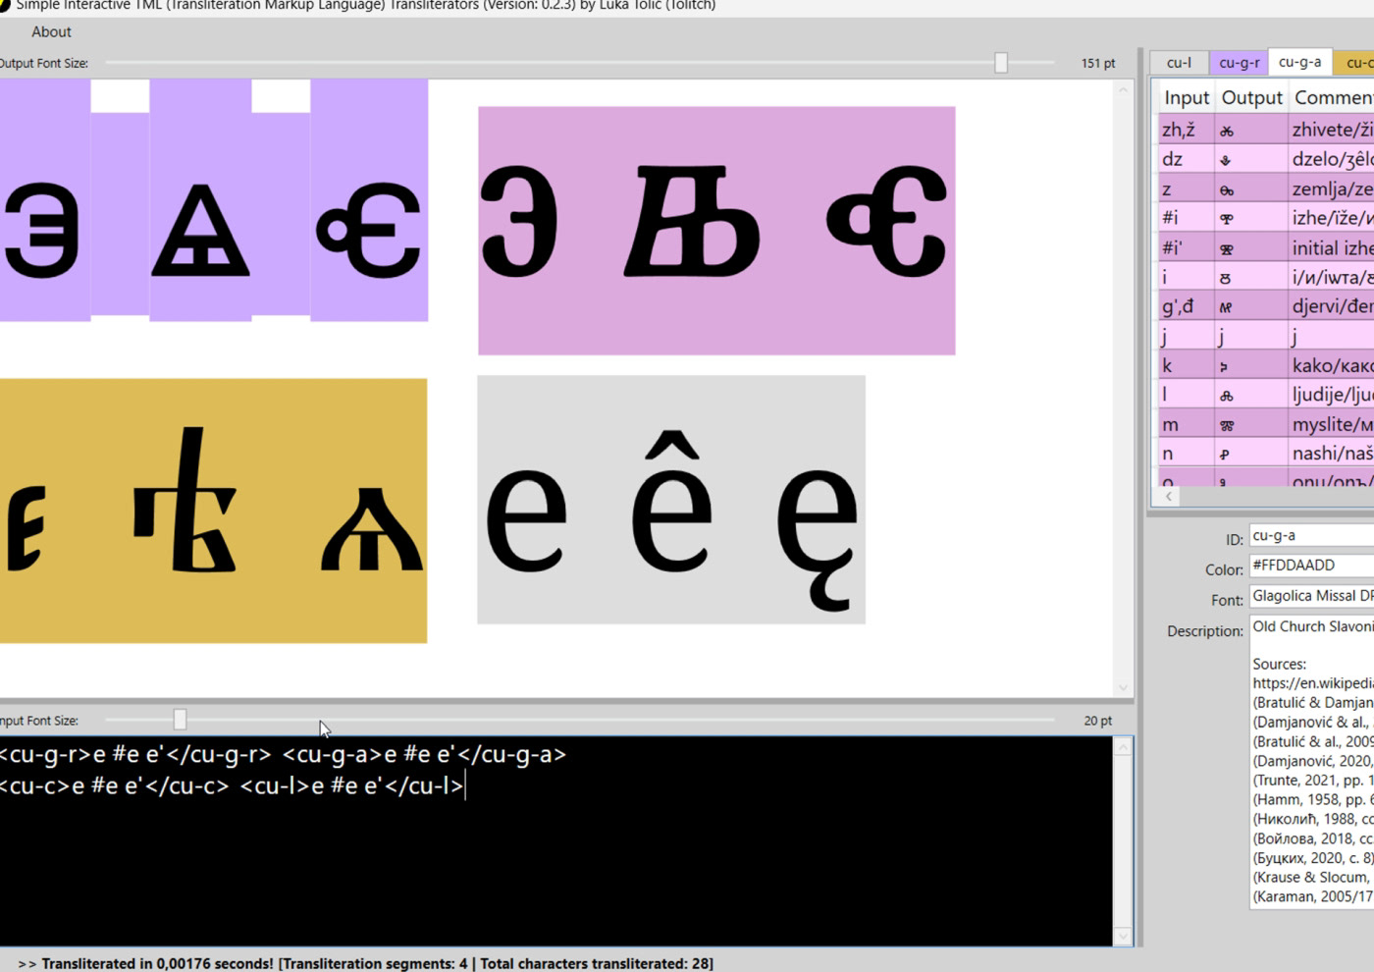Click the Input column header

[1187, 97]
